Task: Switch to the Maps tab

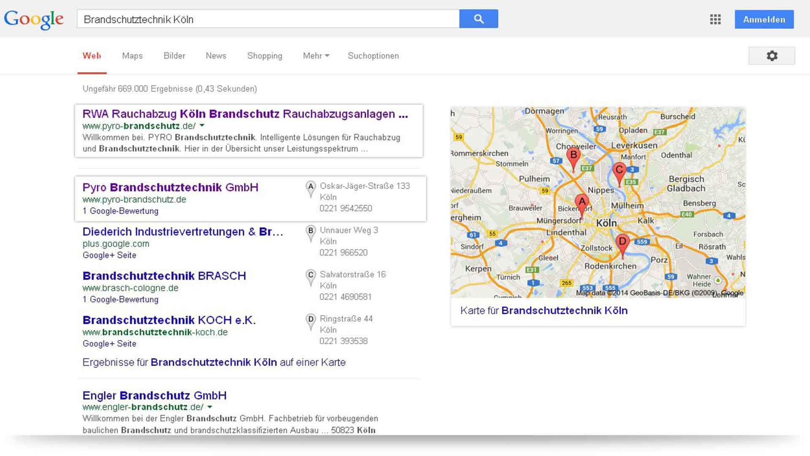Action: pos(132,56)
